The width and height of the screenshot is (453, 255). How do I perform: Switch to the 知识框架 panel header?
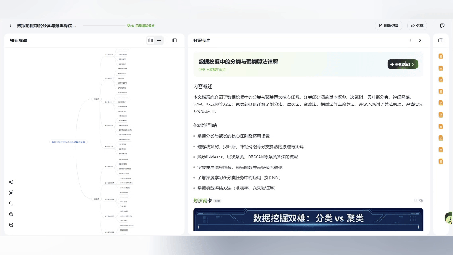click(18, 40)
